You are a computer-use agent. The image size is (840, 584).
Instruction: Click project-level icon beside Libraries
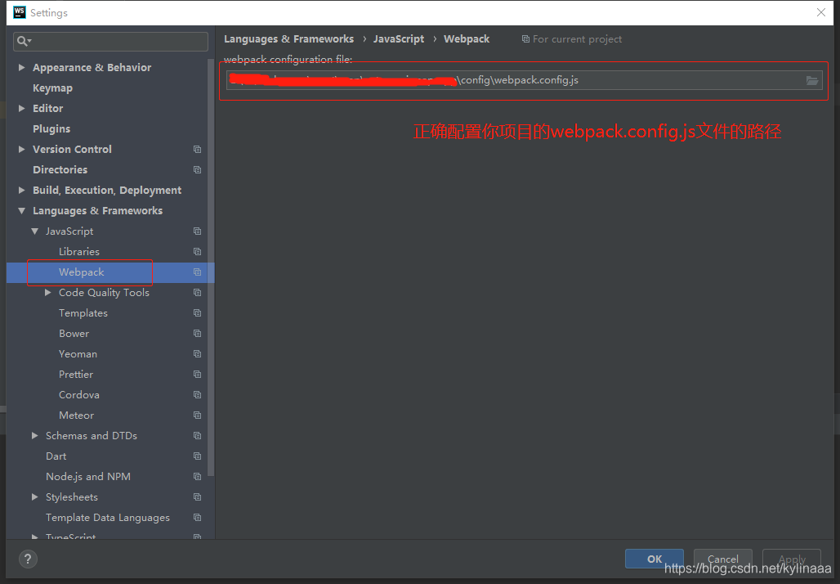197,251
